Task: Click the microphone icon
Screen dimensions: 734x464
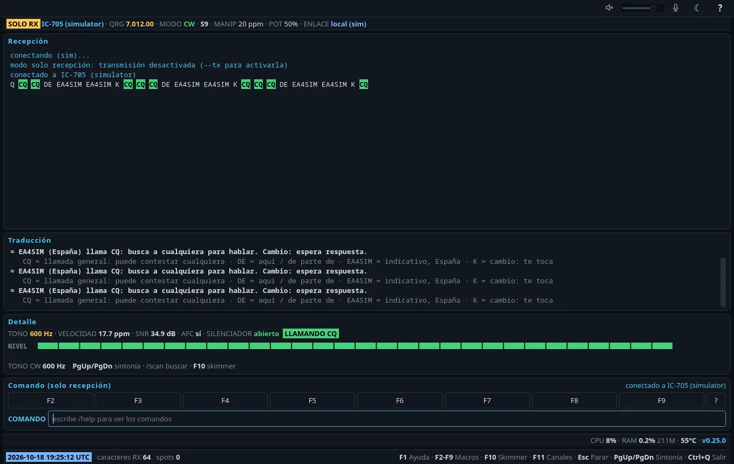Action: point(675,8)
